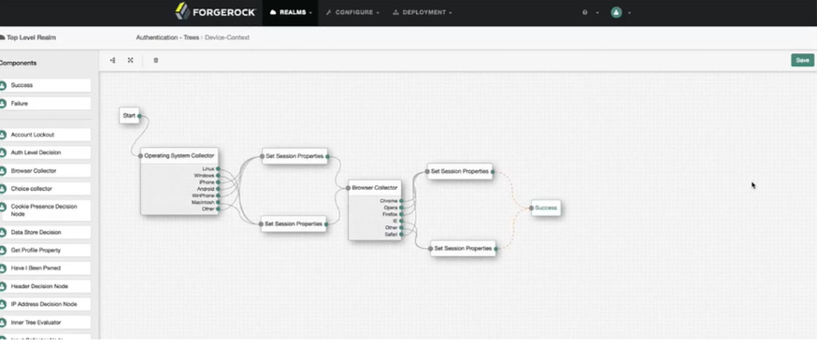817x346 pixels.
Task: Save the authentication tree
Action: (x=802, y=61)
